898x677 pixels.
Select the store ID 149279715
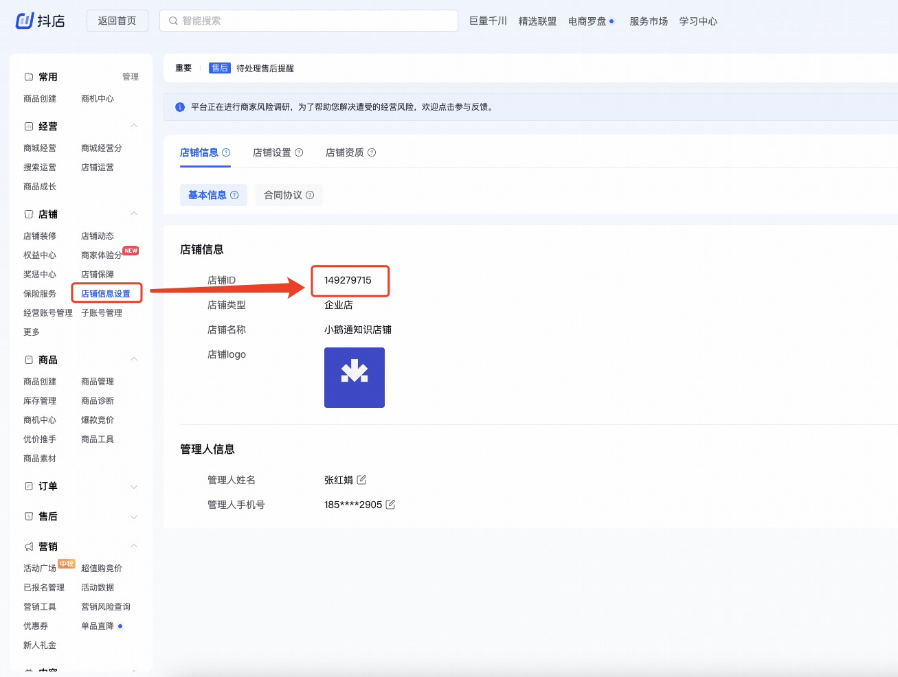(348, 280)
